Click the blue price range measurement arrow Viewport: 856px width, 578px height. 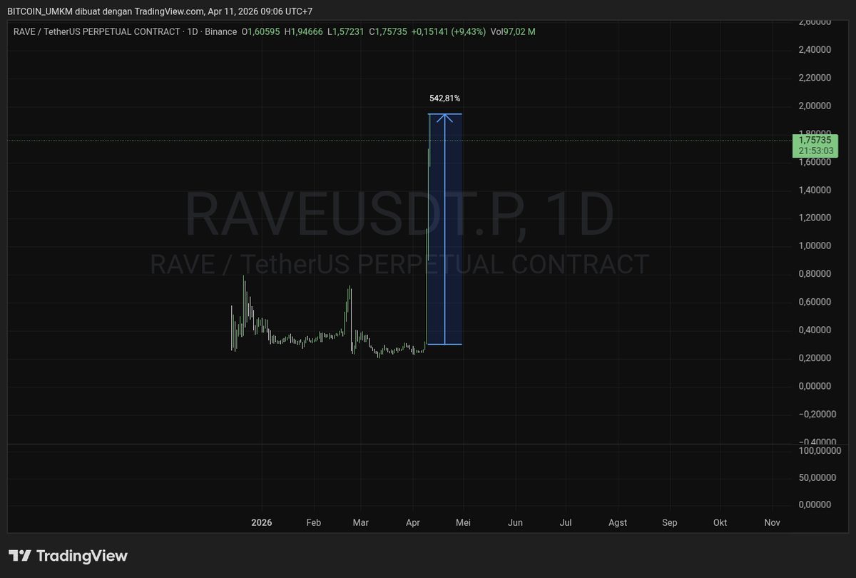tap(444, 230)
